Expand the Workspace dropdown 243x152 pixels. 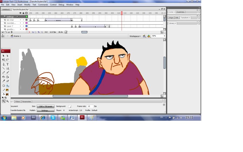pyautogui.click(x=135, y=36)
